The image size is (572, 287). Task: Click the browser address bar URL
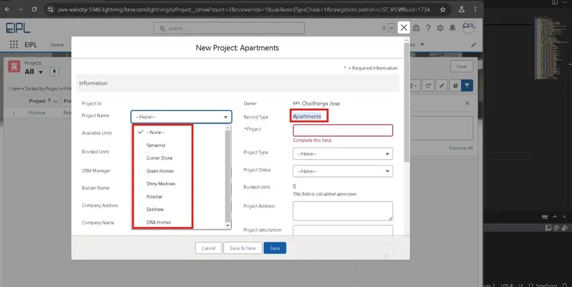tap(245, 9)
